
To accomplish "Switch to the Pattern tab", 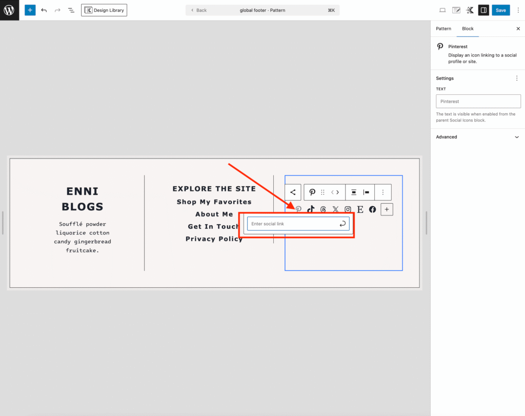I will coord(443,29).
